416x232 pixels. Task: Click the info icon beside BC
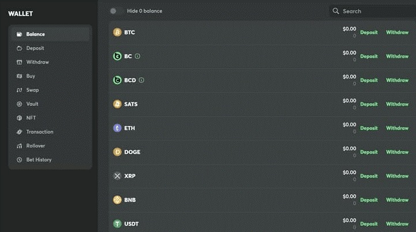(137, 56)
